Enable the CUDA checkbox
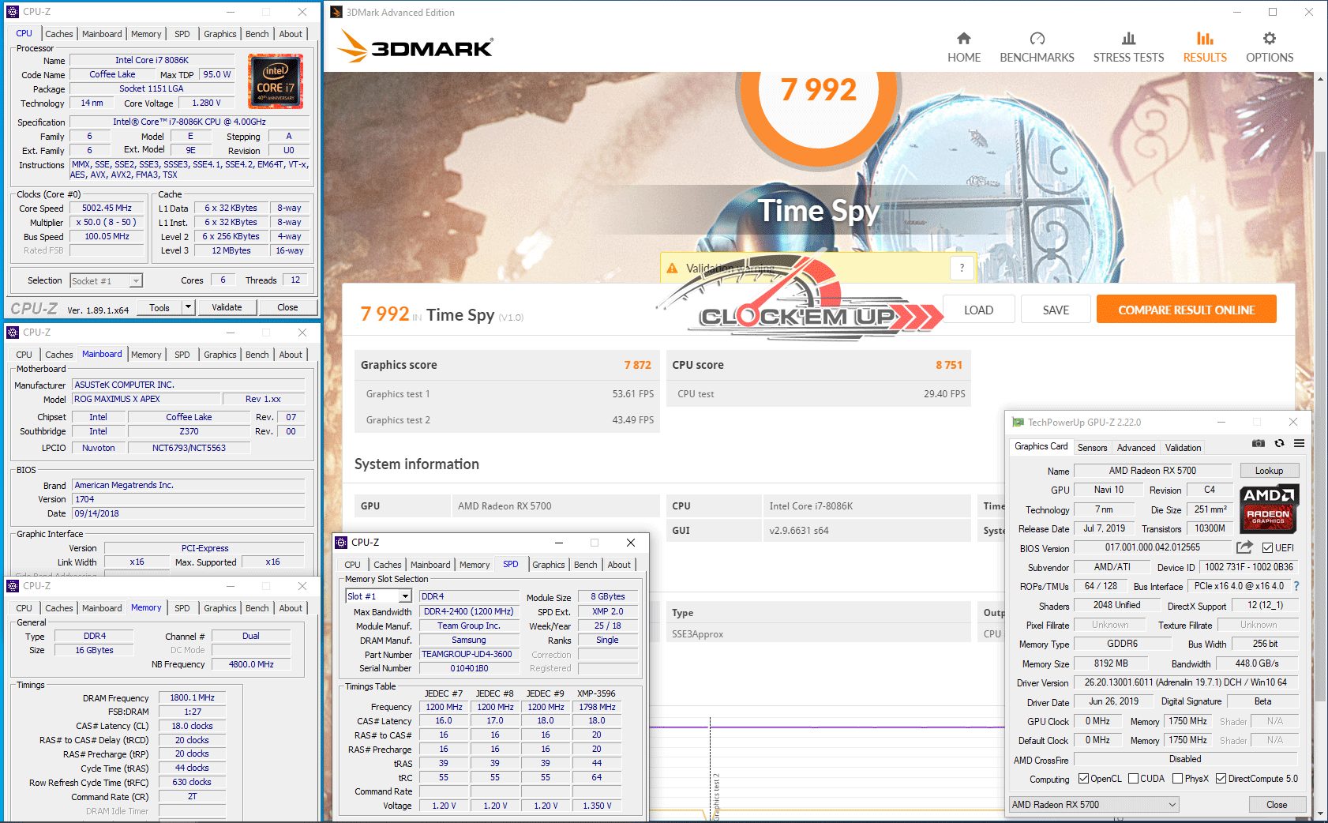Screen dimensions: 1328x823 (1134, 779)
